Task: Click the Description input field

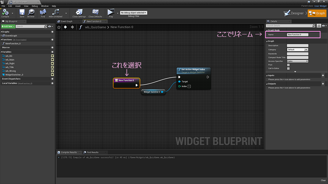Action: coord(298,45)
